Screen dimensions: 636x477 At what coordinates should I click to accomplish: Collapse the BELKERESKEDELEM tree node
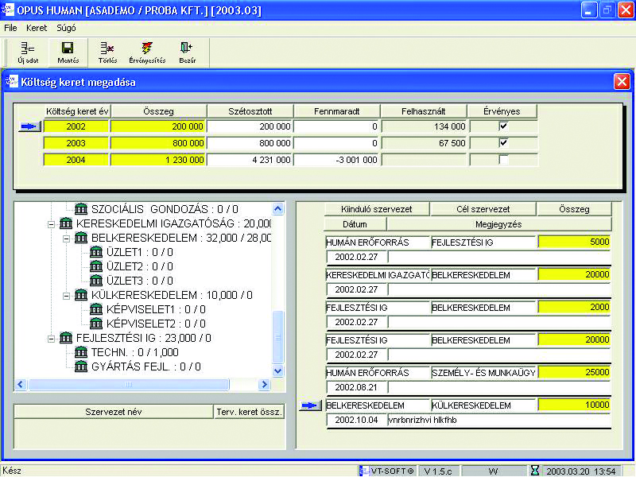[67, 238]
